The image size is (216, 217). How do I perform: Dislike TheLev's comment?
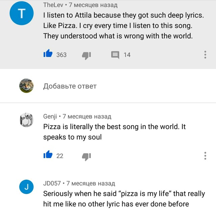tap(87, 55)
